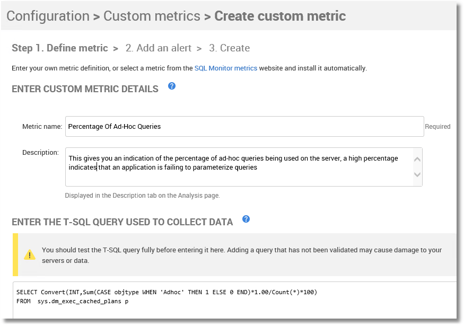This screenshot has width=464, height=326.
Task: Go to Custom metrics breadcrumb
Action: [x=152, y=16]
